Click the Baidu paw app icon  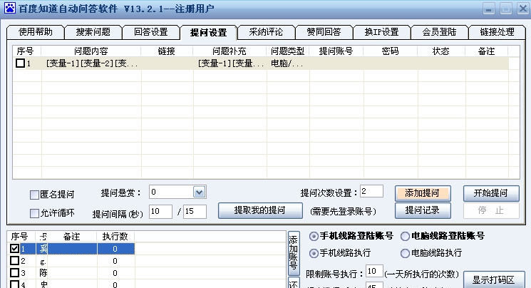9,8
